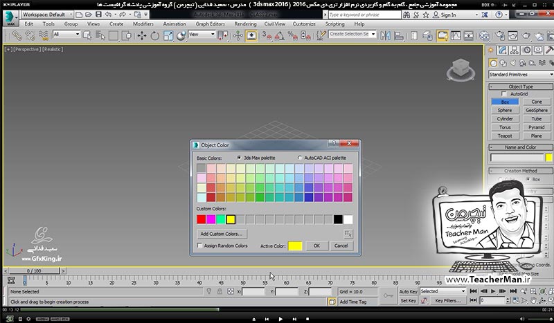Open the Modifiers menu

143,24
